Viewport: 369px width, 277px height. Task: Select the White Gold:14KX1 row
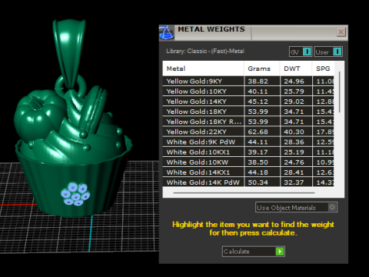click(x=248, y=172)
